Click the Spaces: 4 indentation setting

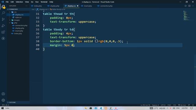[x=155, y=105]
